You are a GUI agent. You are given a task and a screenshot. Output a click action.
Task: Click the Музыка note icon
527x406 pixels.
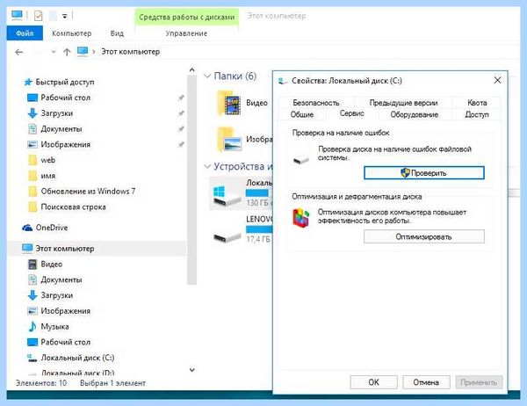pyautogui.click(x=32, y=327)
